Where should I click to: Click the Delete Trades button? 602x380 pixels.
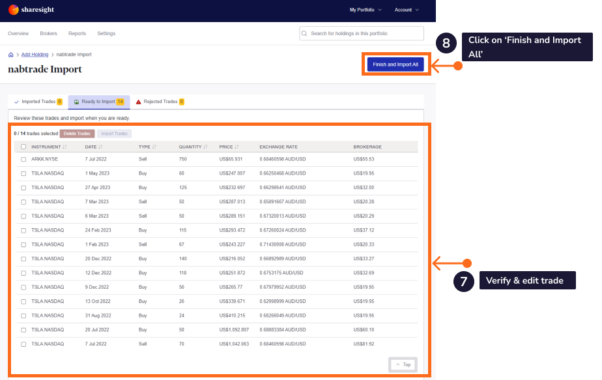pos(77,134)
